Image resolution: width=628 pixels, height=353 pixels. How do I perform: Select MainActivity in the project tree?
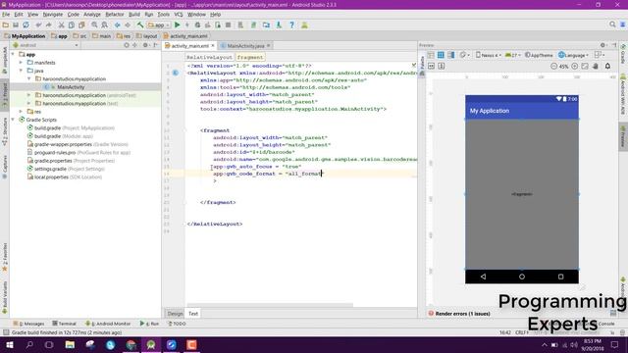(71, 87)
